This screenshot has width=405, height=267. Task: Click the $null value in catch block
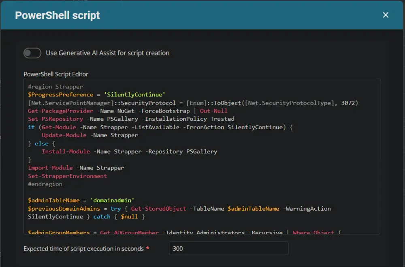[x=130, y=217]
